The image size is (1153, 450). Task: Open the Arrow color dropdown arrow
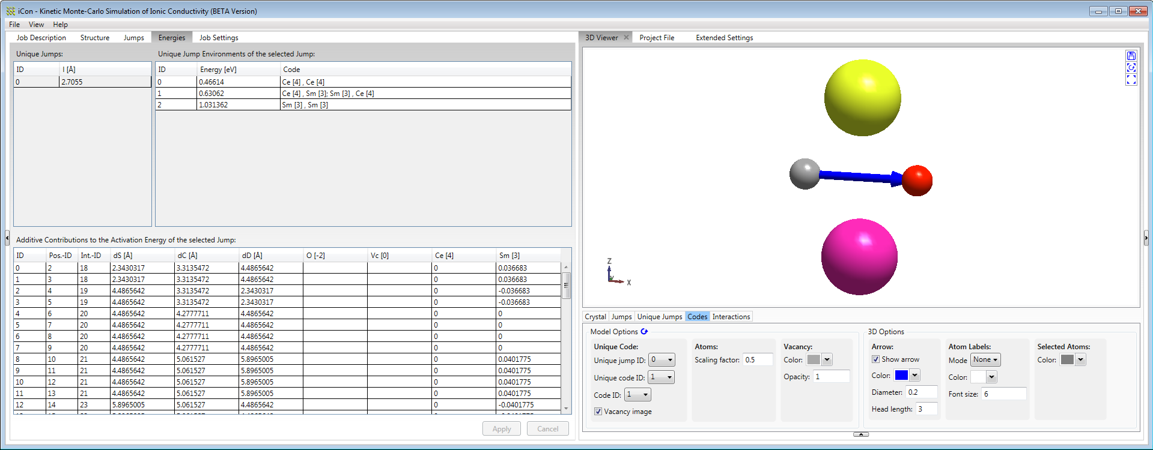click(914, 376)
